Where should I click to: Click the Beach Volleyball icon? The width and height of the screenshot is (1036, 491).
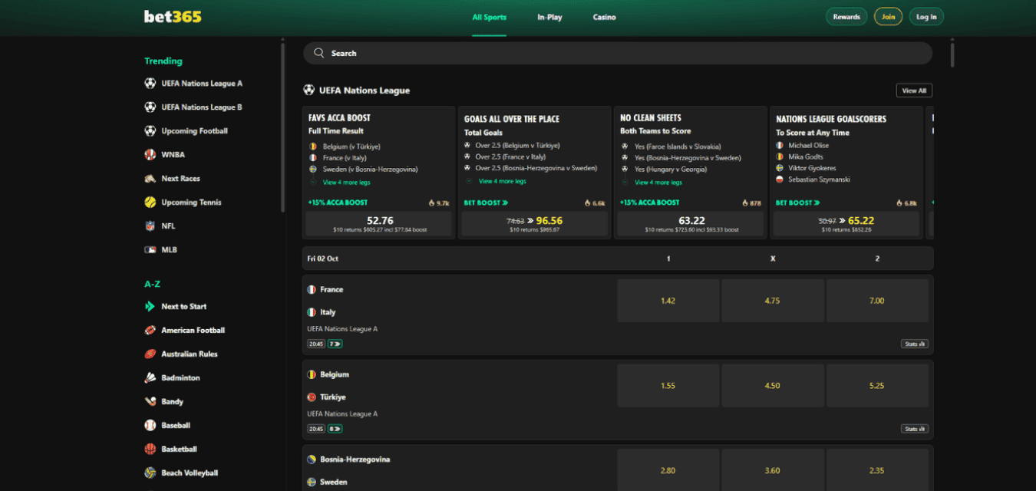point(150,473)
